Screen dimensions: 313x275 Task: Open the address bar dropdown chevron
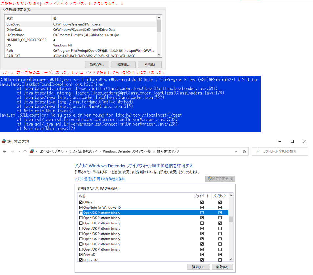pyautogui.click(x=236, y=152)
